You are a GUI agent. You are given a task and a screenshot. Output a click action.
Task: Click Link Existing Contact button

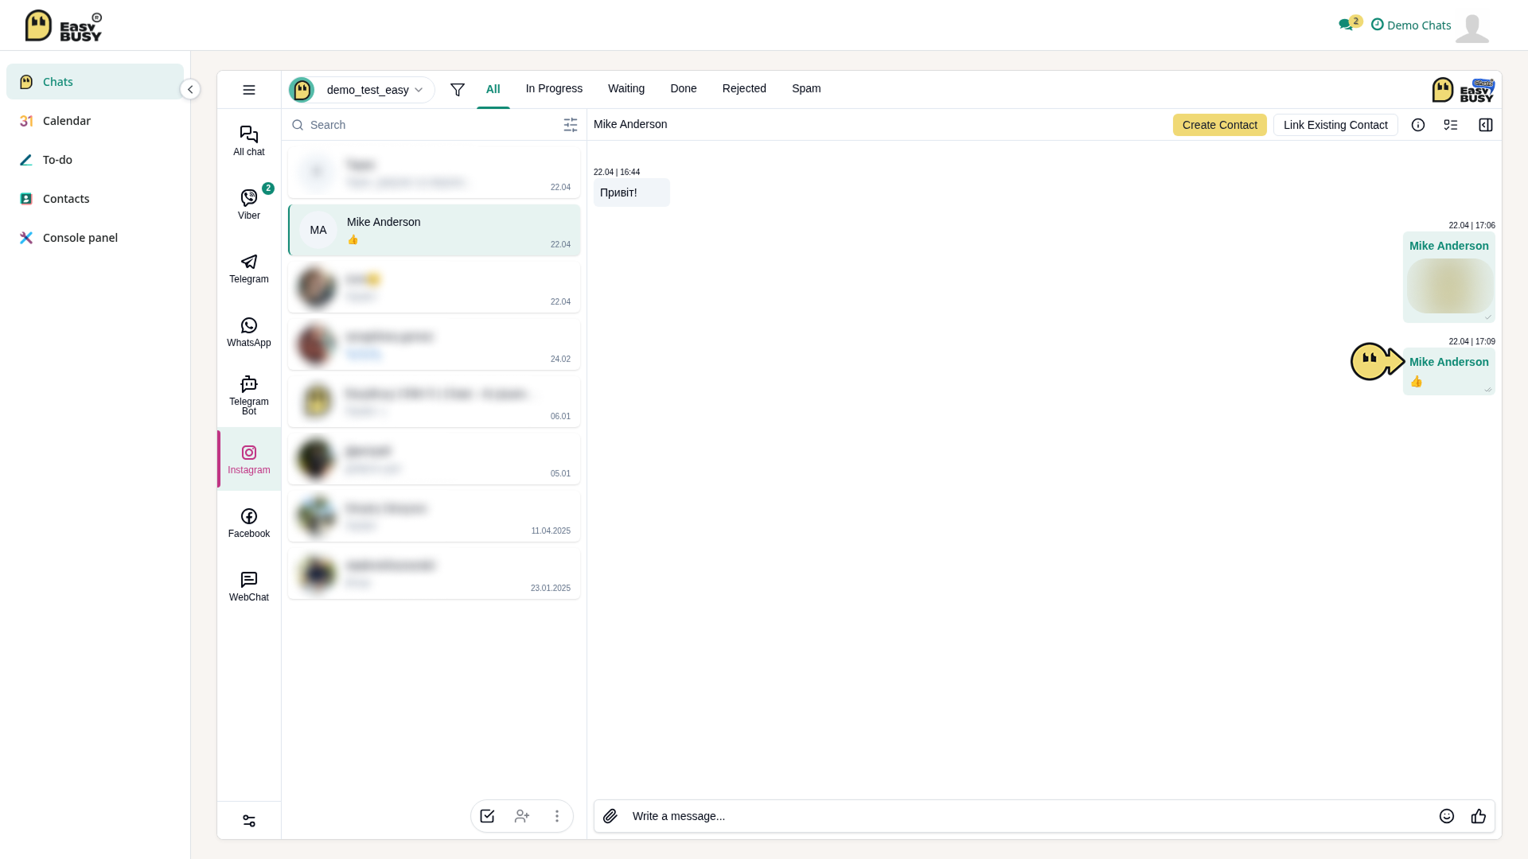1335,125
